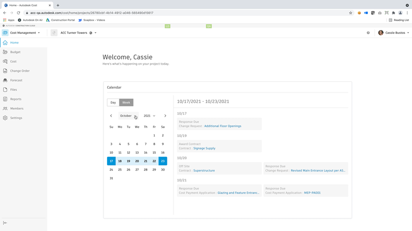Select October 27 on the calendar
412x231 pixels.
[x=137, y=169]
